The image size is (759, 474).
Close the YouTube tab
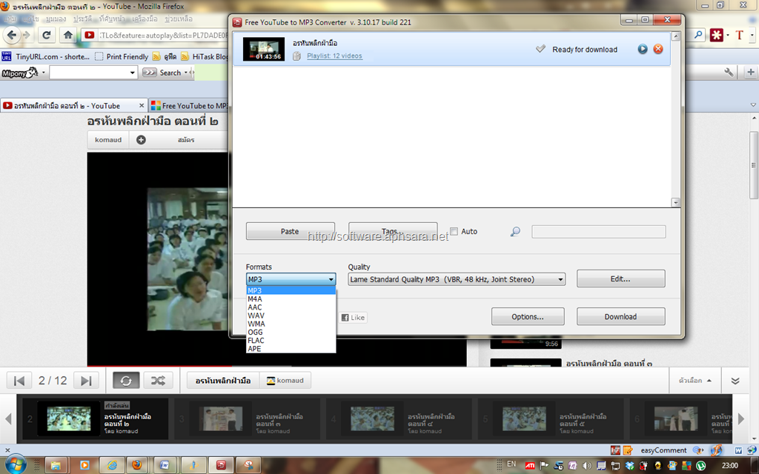142,105
